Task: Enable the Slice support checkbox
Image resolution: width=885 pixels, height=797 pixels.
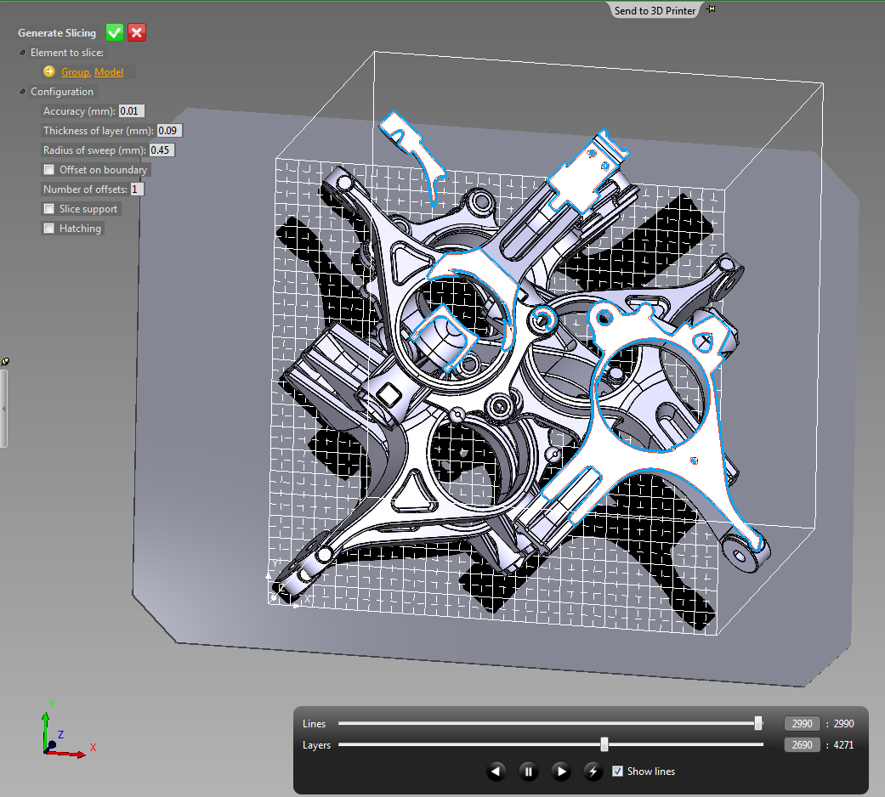Action: click(49, 209)
